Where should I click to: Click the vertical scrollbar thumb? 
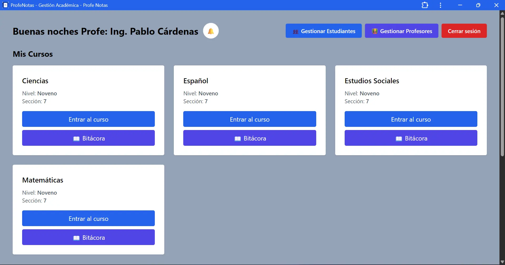coord(502,87)
